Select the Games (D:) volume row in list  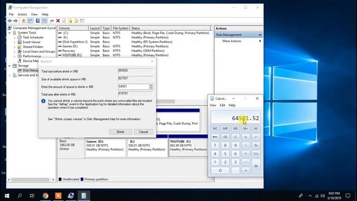[134, 46]
